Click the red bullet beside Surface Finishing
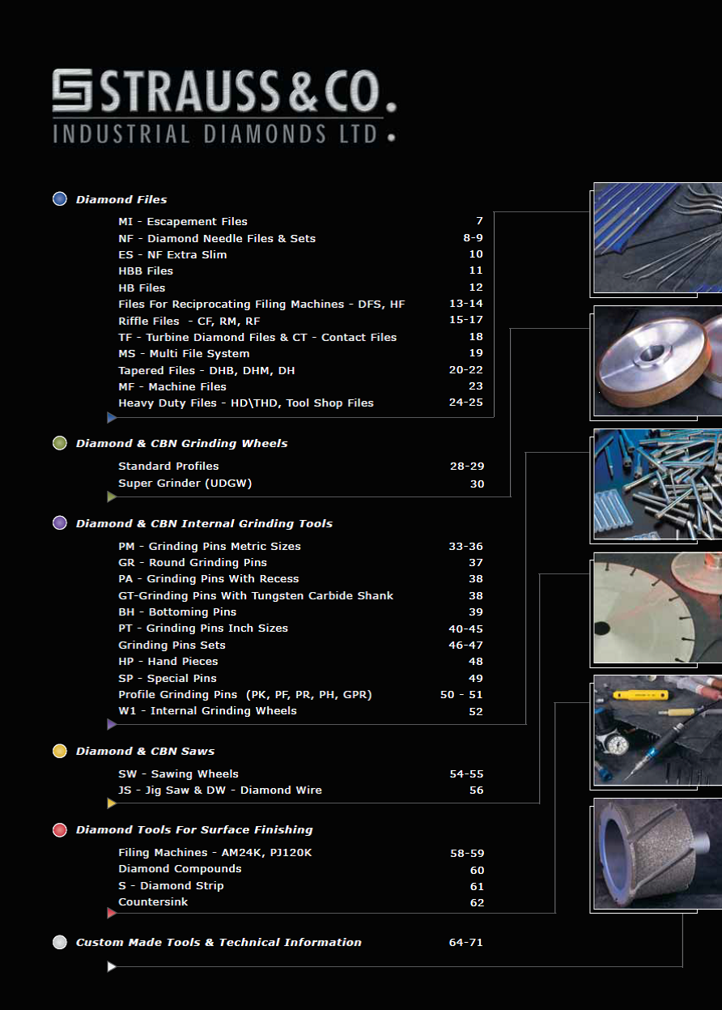This screenshot has height=1010, width=722. pyautogui.click(x=59, y=829)
